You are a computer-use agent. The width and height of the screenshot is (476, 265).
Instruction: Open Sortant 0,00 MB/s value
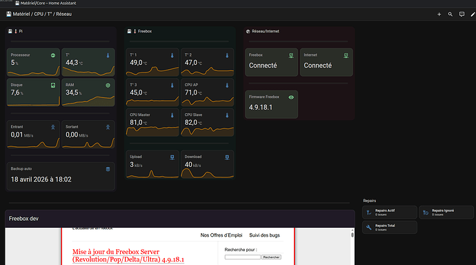(x=77, y=135)
